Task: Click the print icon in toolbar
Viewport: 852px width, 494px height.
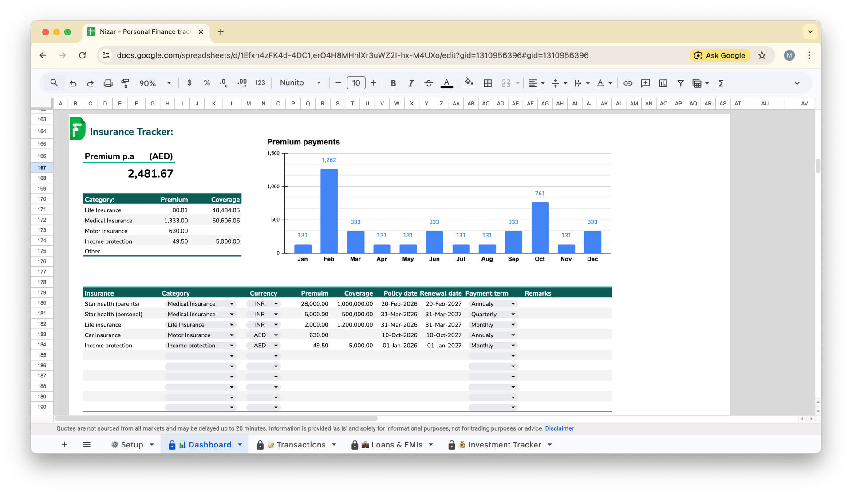Action: [108, 83]
